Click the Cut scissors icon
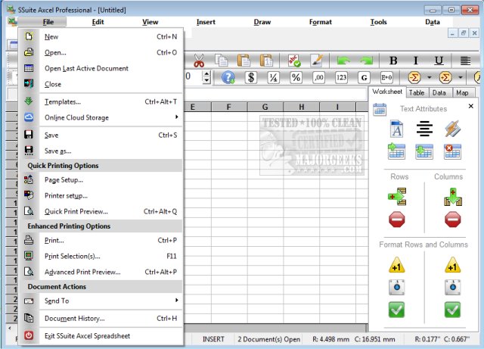 pyautogui.click(x=199, y=61)
